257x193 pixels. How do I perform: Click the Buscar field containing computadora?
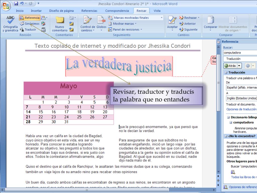(x=240, y=53)
